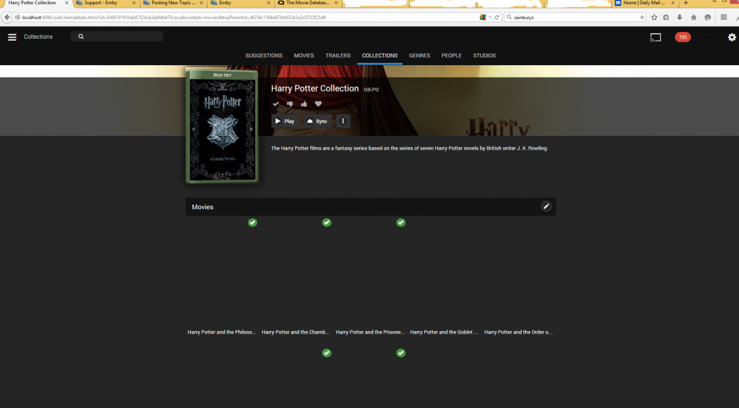Toggle watched check on Philosopher's Stone
The image size is (739, 408).
[252, 222]
